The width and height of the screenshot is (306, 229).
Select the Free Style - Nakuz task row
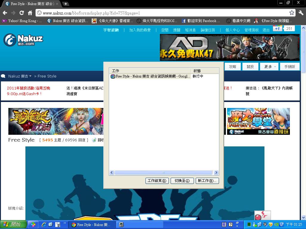pyautogui.click(x=150, y=76)
